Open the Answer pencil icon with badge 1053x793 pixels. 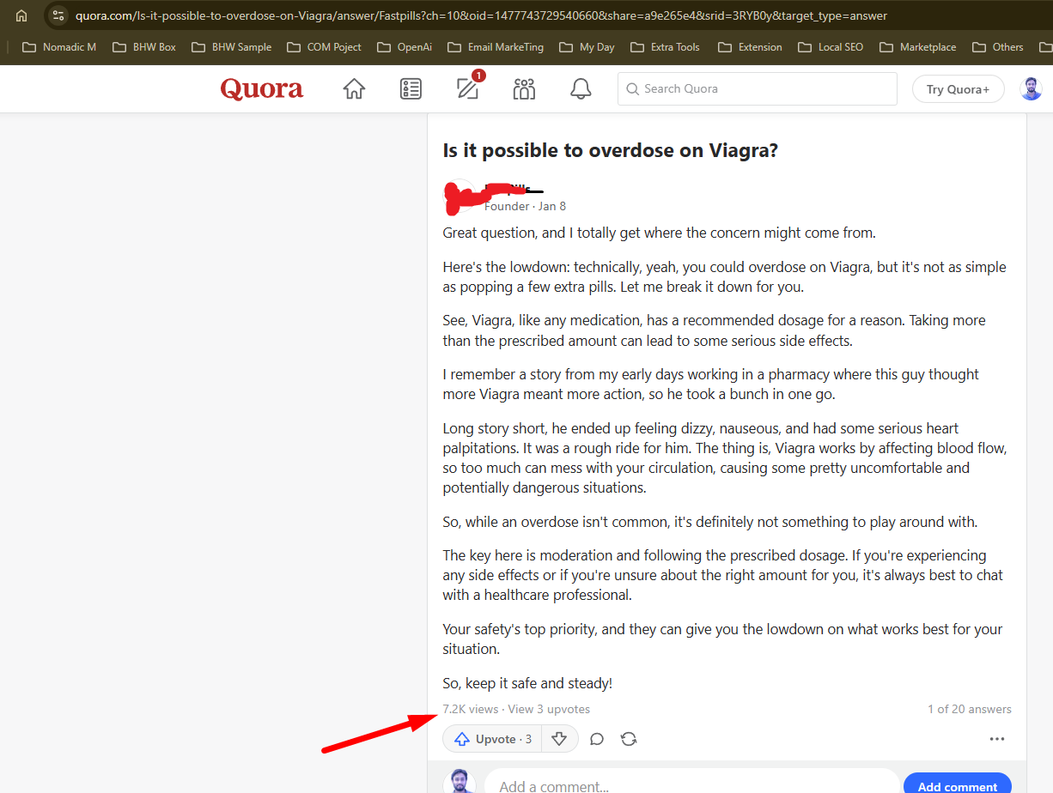click(469, 87)
